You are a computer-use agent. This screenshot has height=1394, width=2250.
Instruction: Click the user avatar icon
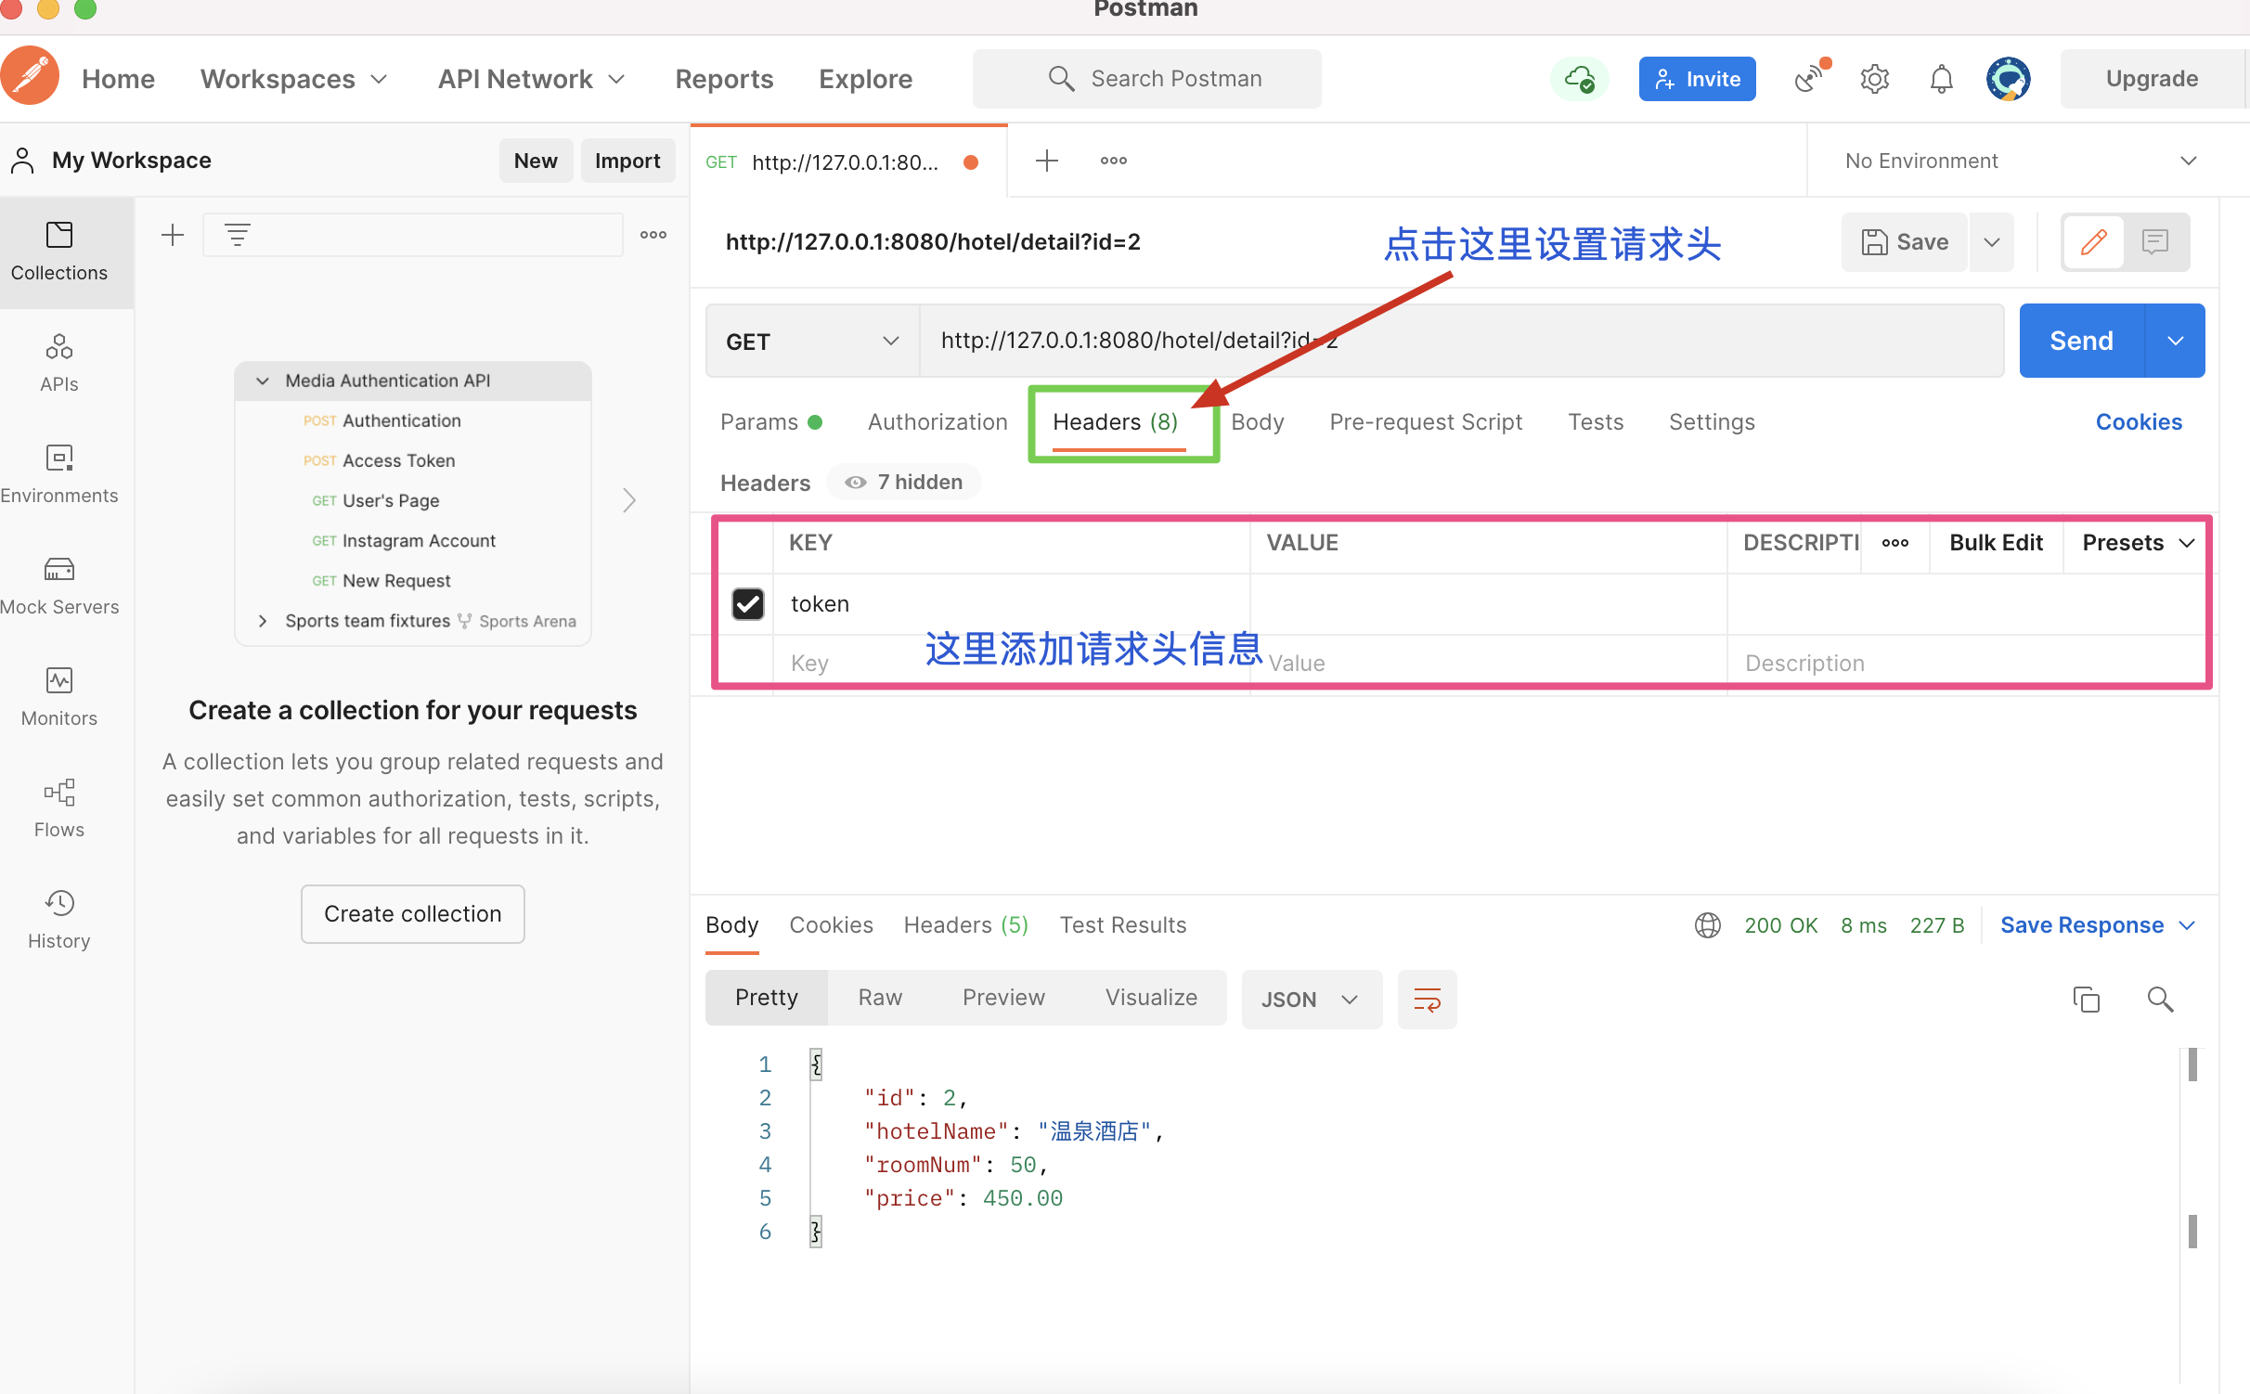[2009, 79]
